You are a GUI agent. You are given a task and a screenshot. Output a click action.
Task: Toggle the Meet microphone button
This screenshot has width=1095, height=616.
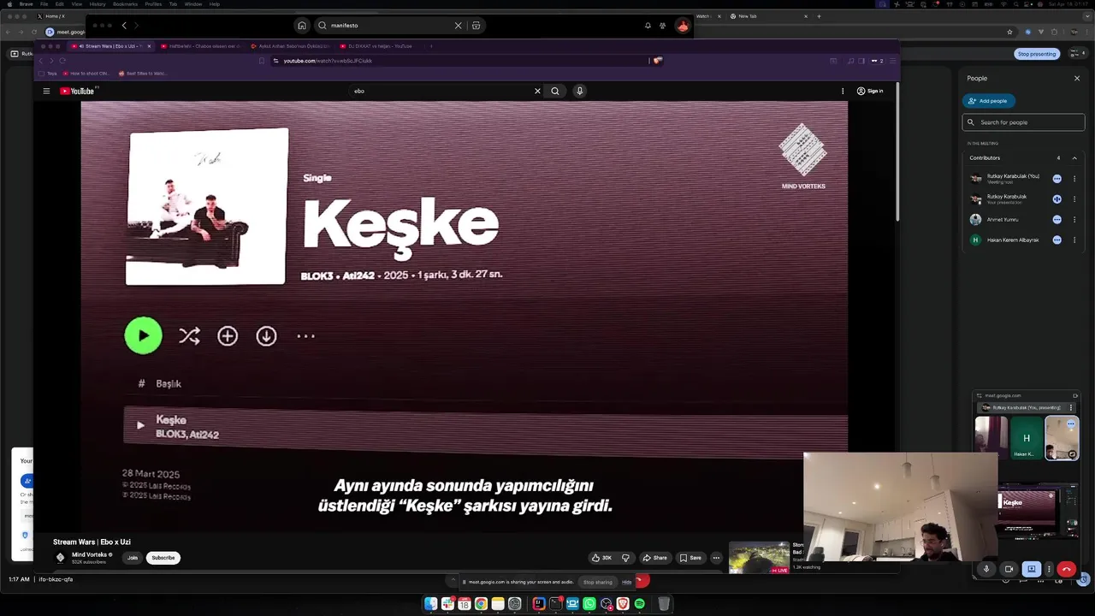pyautogui.click(x=986, y=569)
